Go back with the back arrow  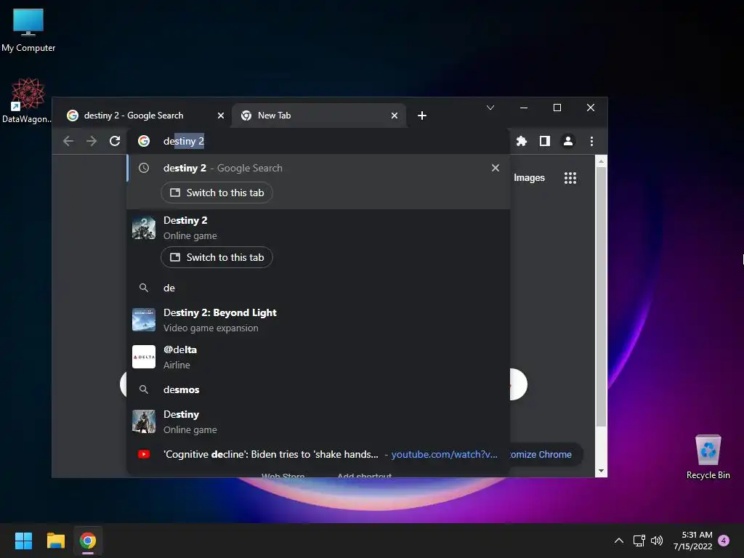tap(68, 141)
